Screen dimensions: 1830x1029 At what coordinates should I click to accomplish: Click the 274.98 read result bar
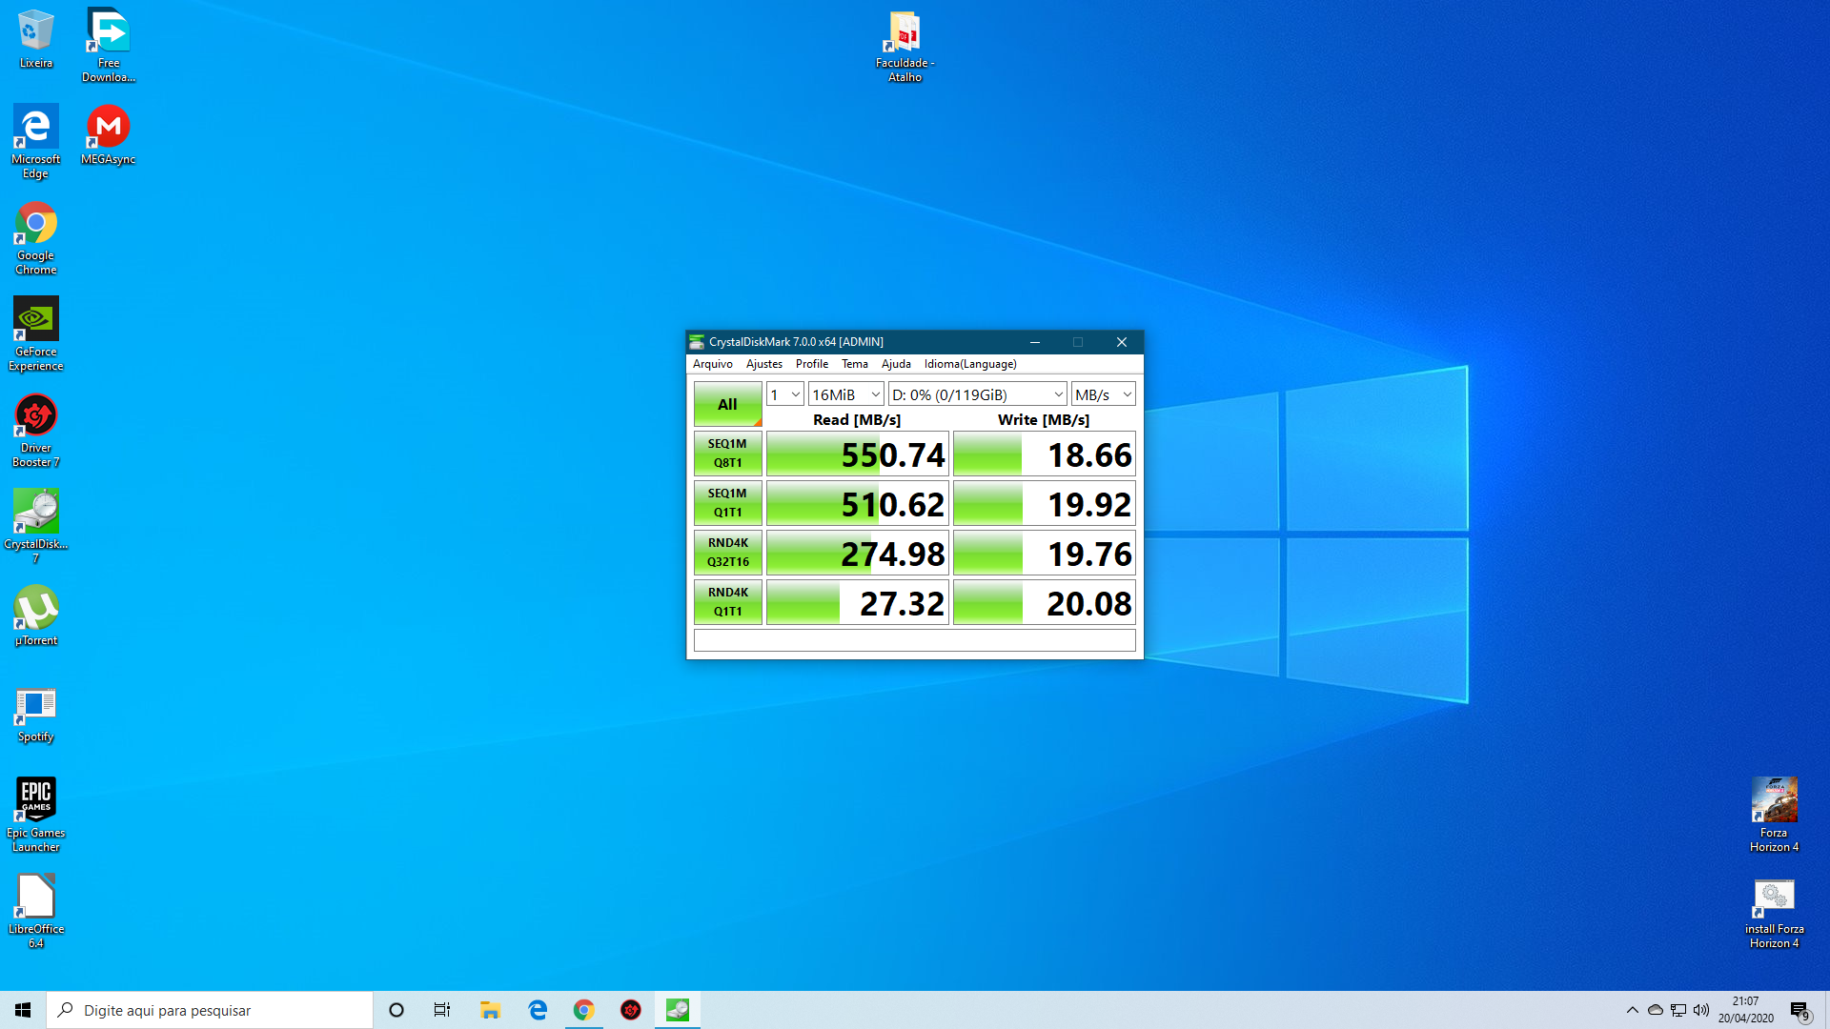coord(858,553)
